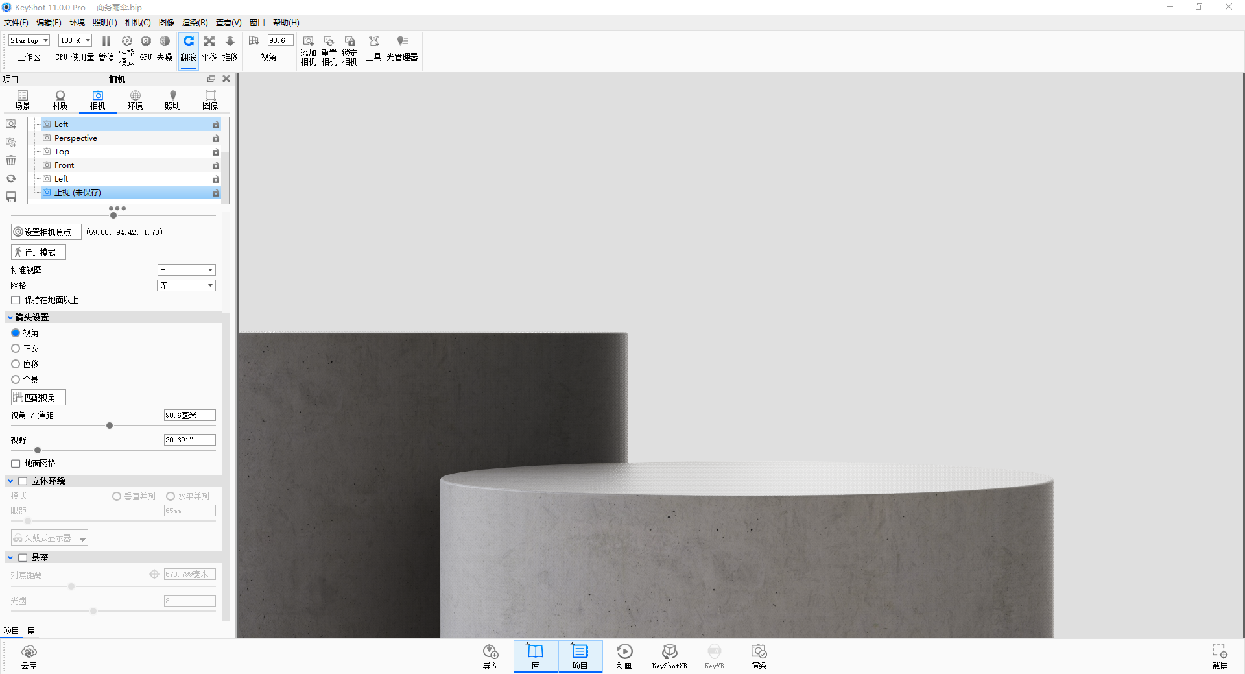Switch to the 场景 scene tab
Screen dimensions: 1245x674
click(x=23, y=100)
